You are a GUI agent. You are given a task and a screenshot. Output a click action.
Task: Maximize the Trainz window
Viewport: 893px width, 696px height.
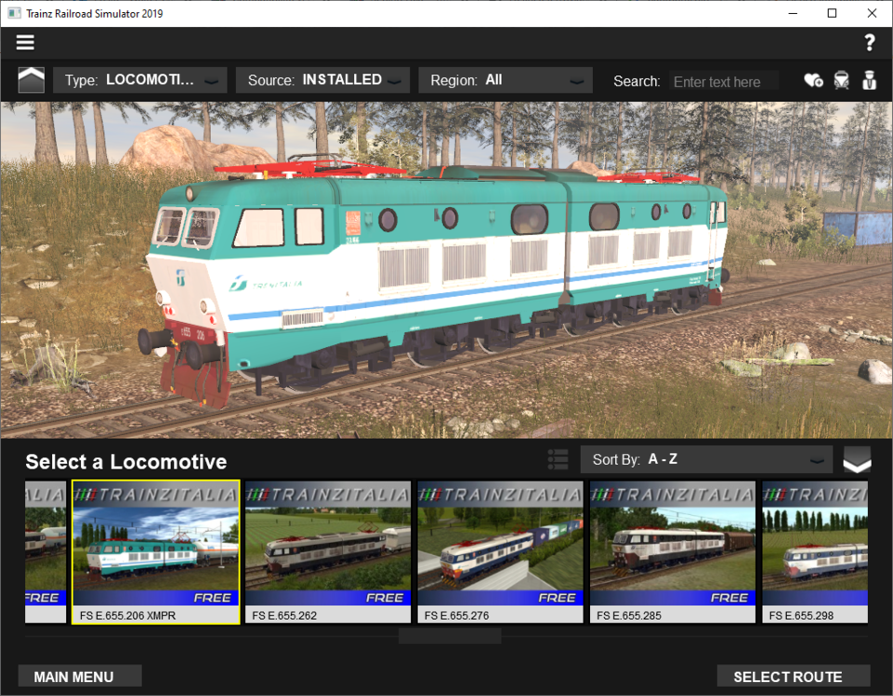click(x=832, y=13)
